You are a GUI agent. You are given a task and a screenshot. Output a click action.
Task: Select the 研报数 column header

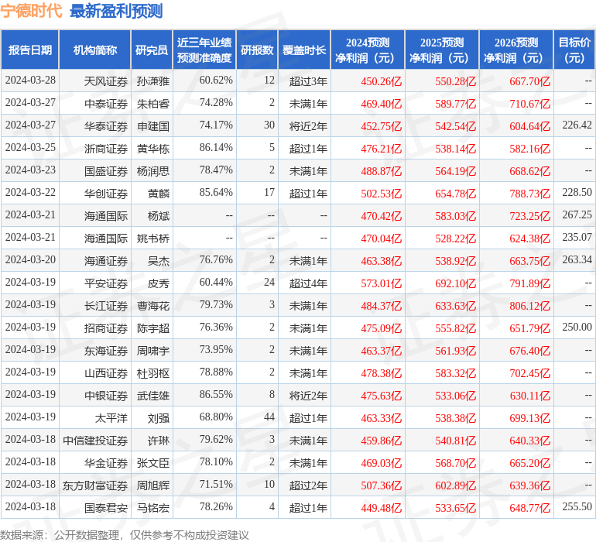point(257,50)
